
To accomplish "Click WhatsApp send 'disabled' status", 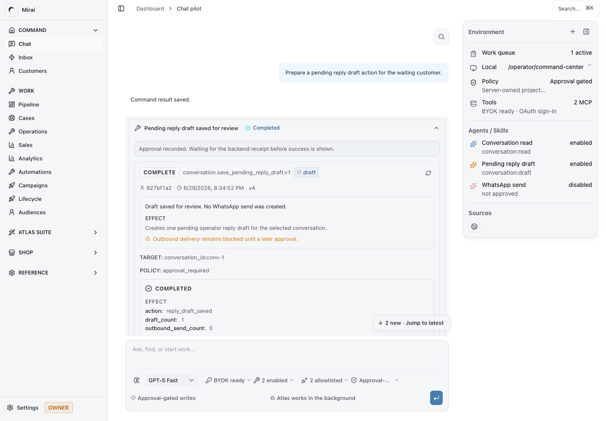I will [580, 185].
